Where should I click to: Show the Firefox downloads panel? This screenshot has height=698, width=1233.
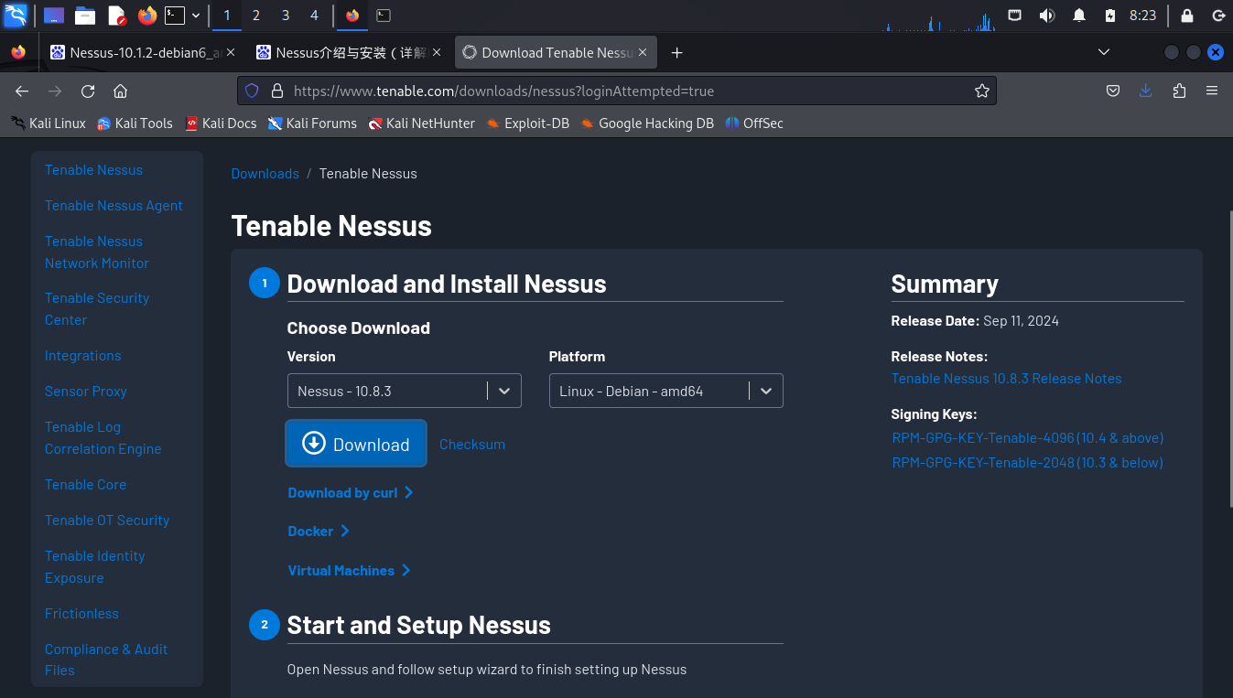[1145, 91]
